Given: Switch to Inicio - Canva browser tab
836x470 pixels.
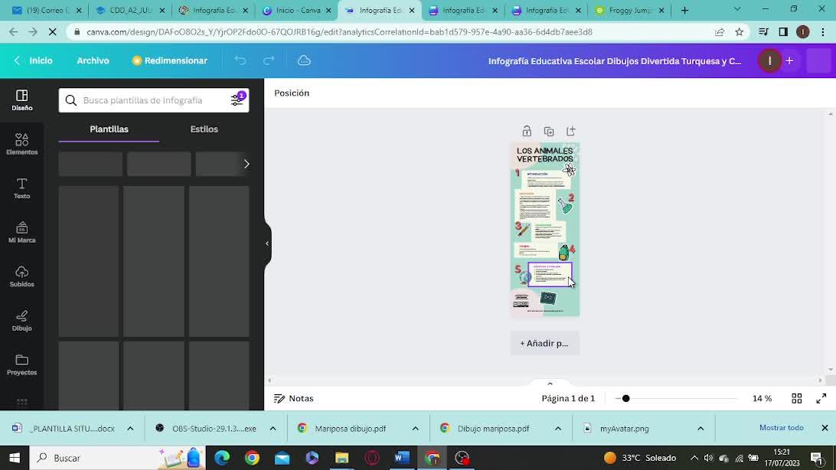Looking at the screenshot, I should coord(296,10).
